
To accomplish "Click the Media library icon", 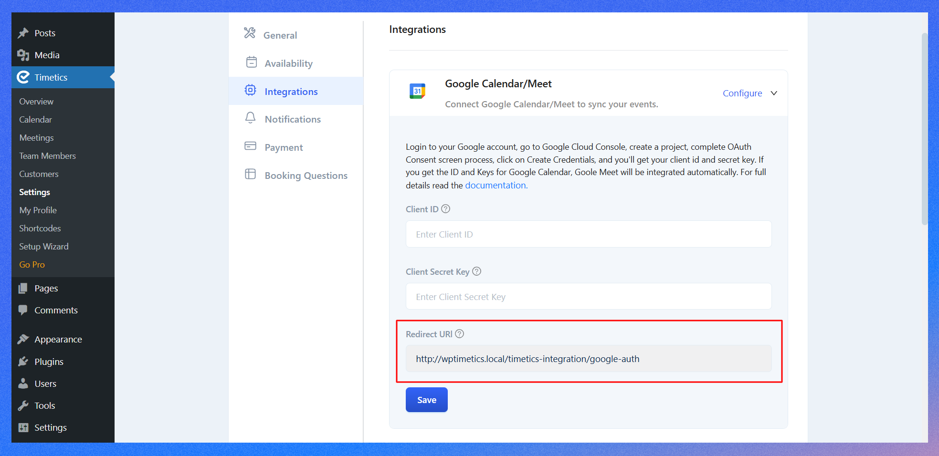I will click(23, 55).
